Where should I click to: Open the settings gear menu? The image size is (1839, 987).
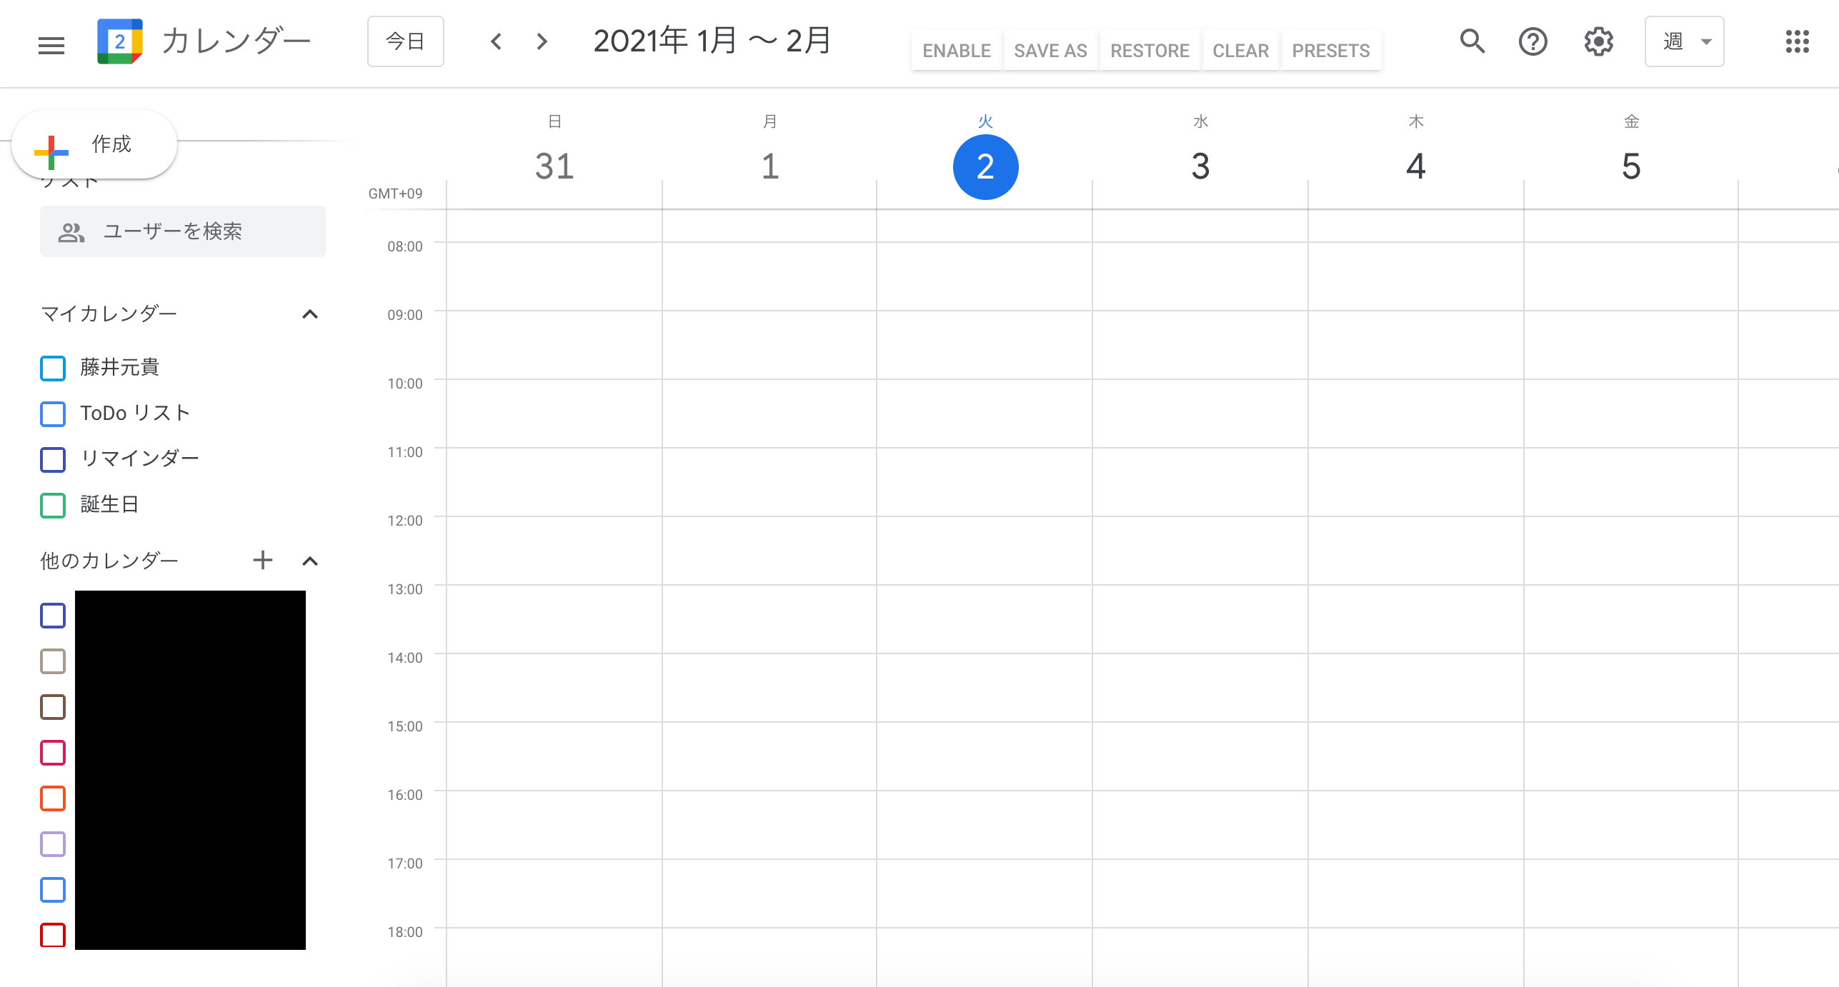point(1598,41)
